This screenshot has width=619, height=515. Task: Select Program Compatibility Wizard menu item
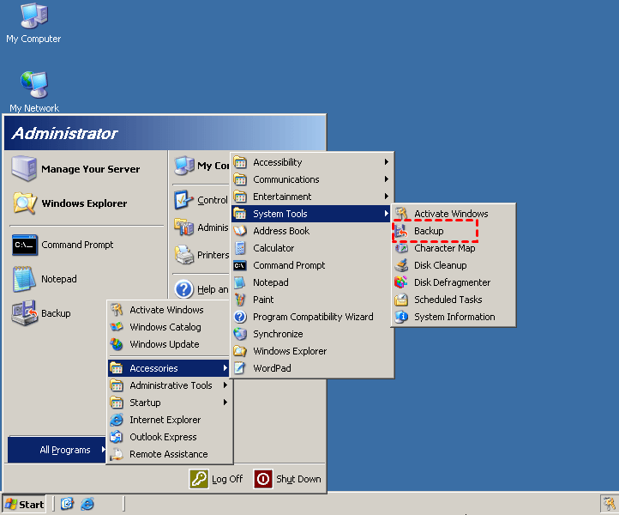point(313,317)
